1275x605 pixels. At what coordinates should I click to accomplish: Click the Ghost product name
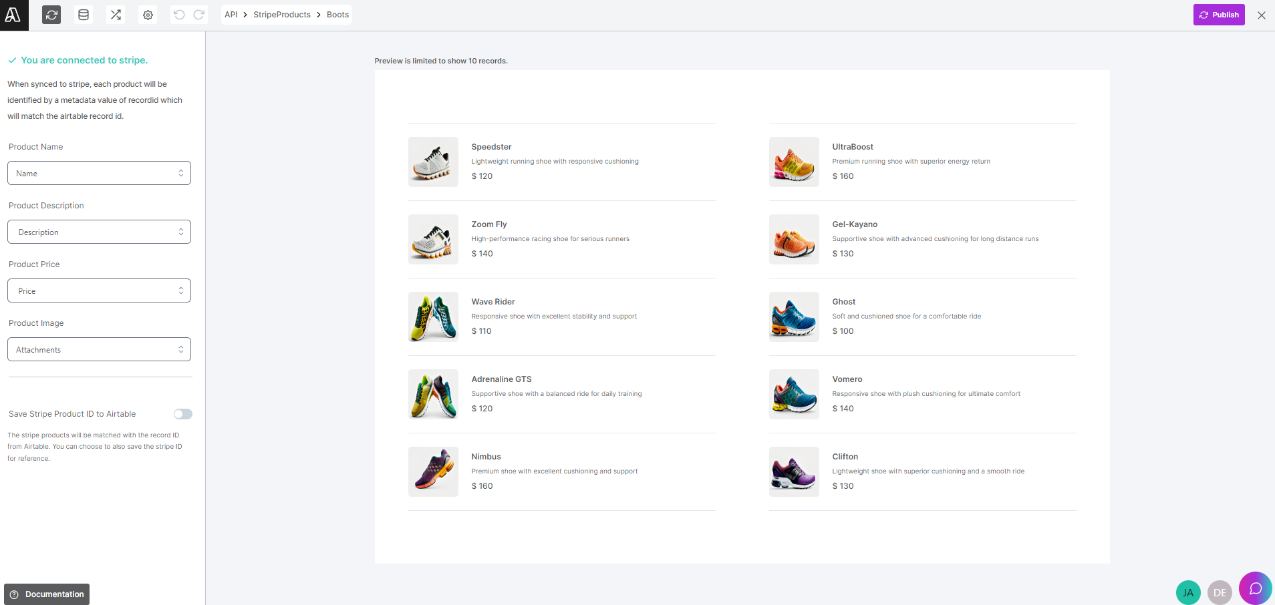(x=844, y=302)
